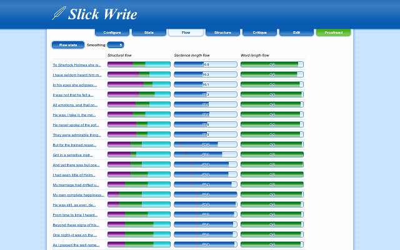Toggle the Raw stats button
Screen dimensions: 400x250
click(68, 45)
